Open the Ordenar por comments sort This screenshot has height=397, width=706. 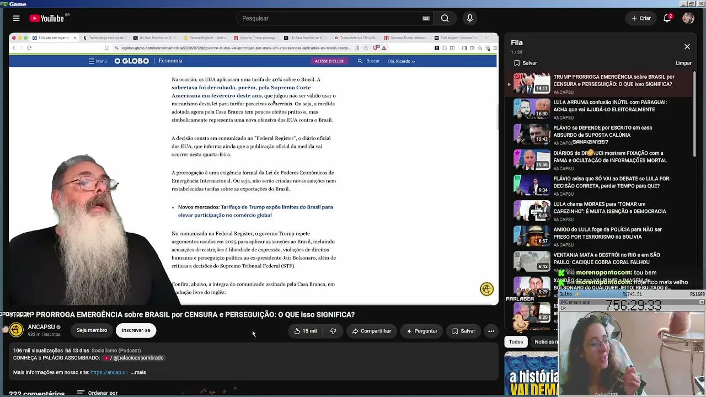98,393
